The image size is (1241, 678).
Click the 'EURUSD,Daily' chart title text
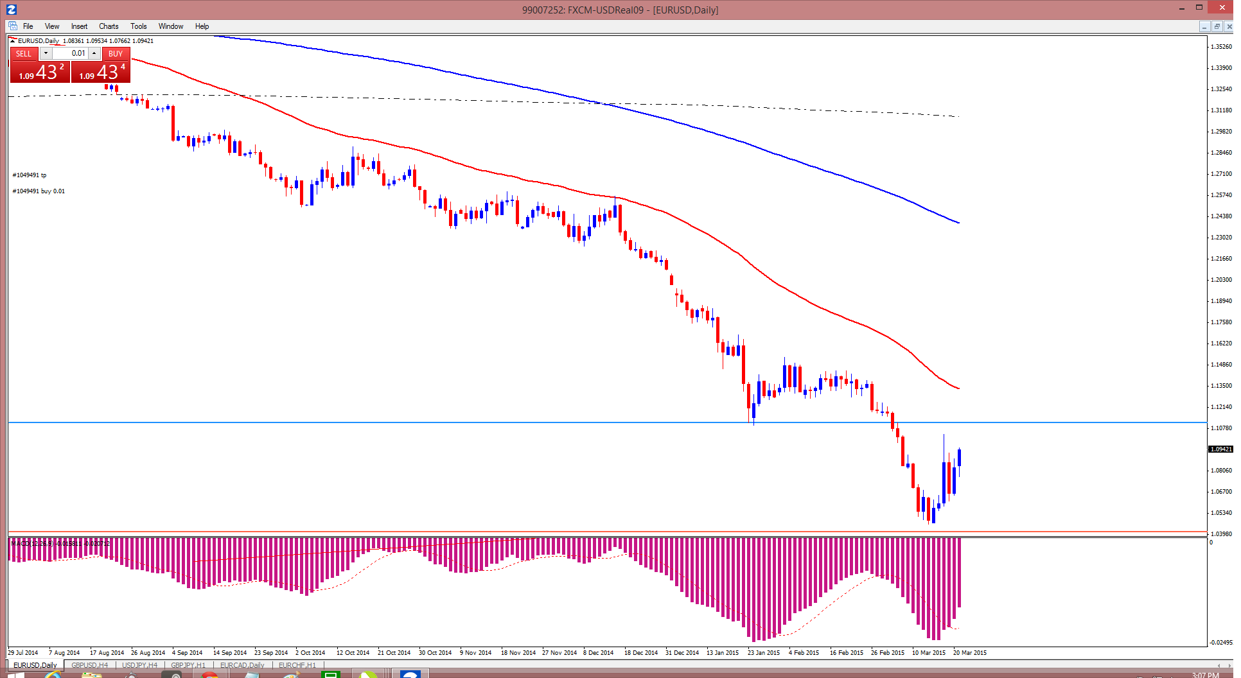(39, 41)
